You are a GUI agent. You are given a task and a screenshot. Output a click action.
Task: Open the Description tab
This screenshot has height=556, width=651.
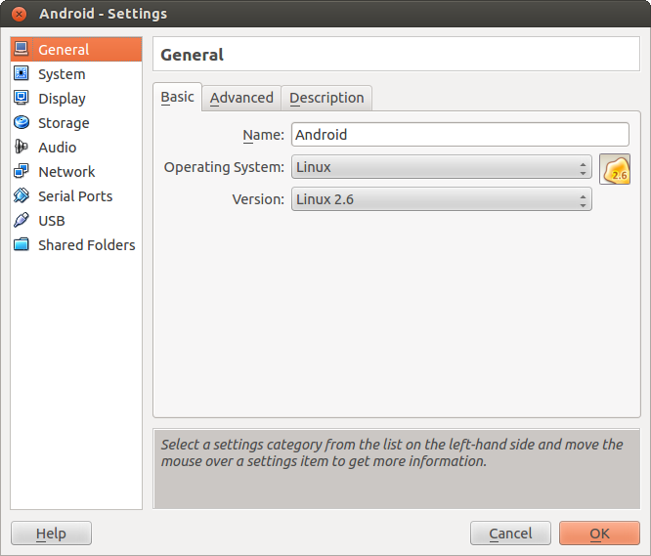point(326,98)
